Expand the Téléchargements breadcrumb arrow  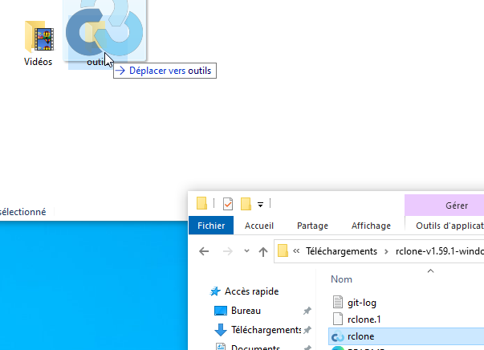(x=386, y=251)
